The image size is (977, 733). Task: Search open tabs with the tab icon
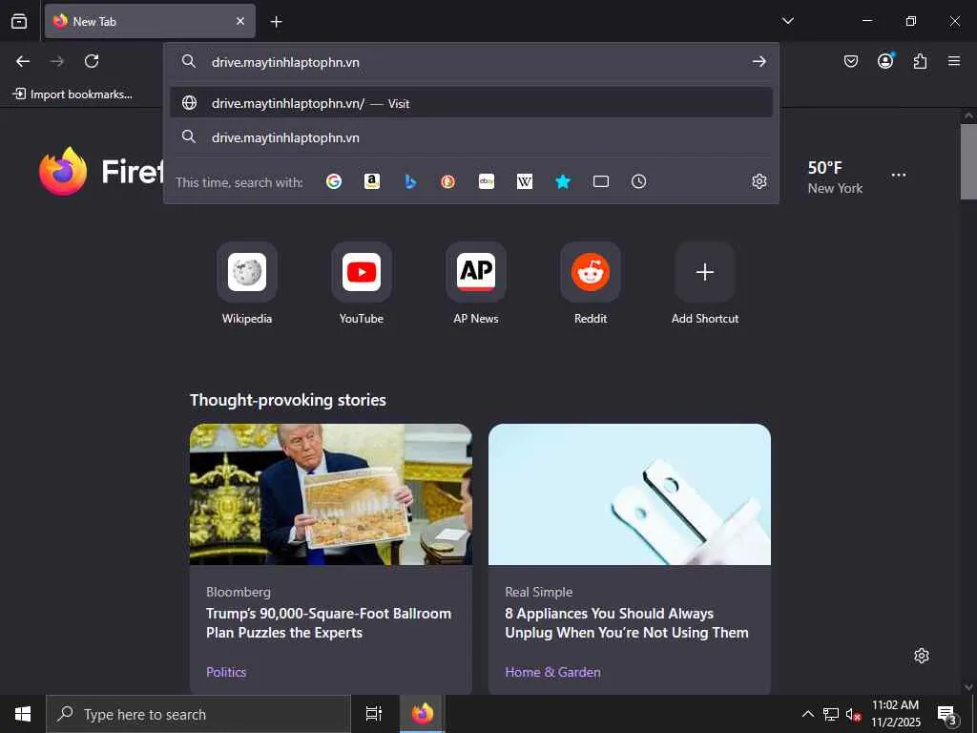(601, 181)
